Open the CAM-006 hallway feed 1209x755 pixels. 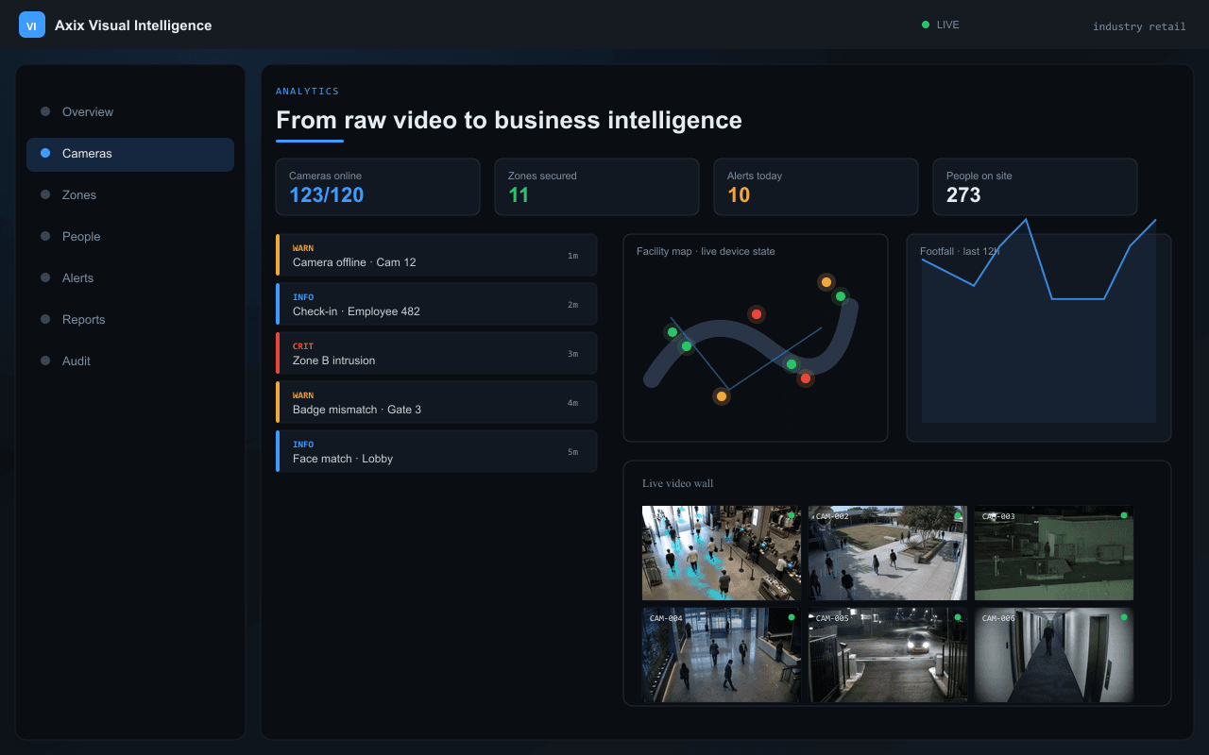pyautogui.click(x=1054, y=655)
